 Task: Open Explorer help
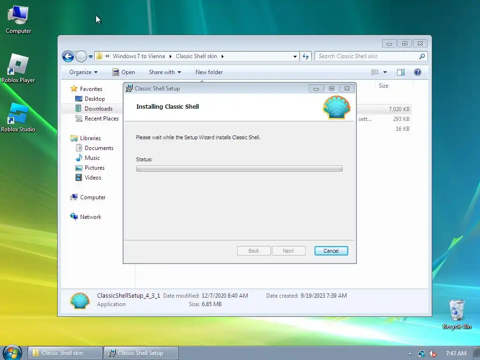417,72
